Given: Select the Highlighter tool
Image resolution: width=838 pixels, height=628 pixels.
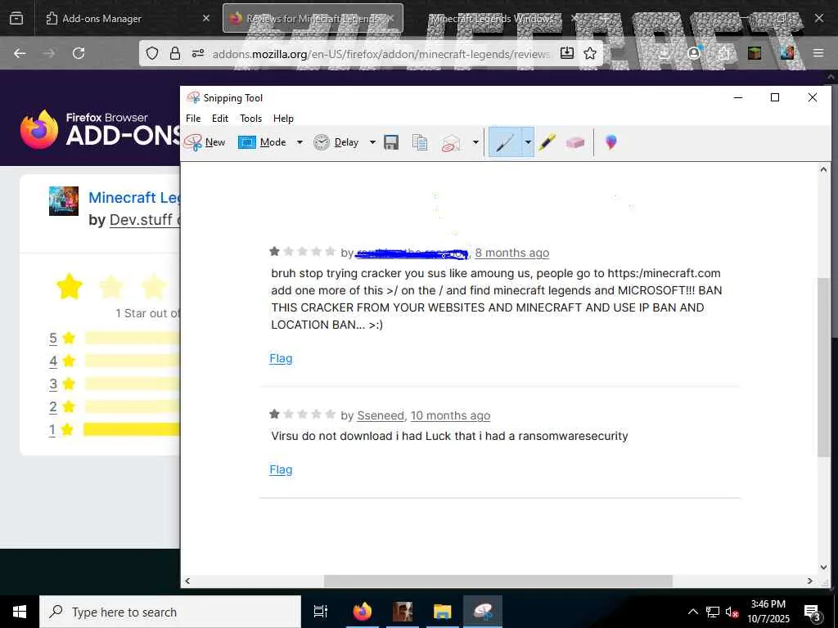Looking at the screenshot, I should tap(547, 142).
